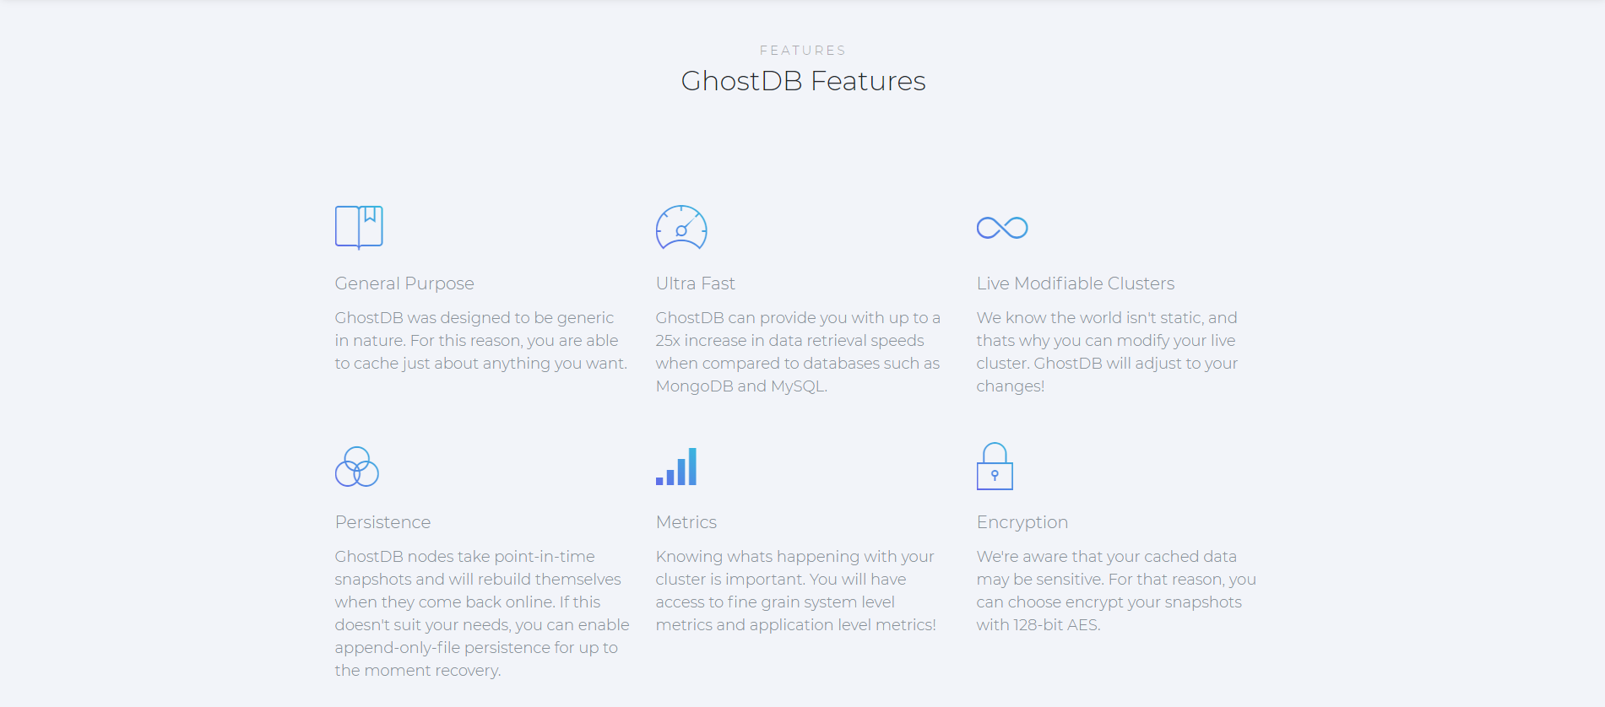This screenshot has height=707, width=1605.
Task: Select the Encryption heading
Action: coord(1022,522)
